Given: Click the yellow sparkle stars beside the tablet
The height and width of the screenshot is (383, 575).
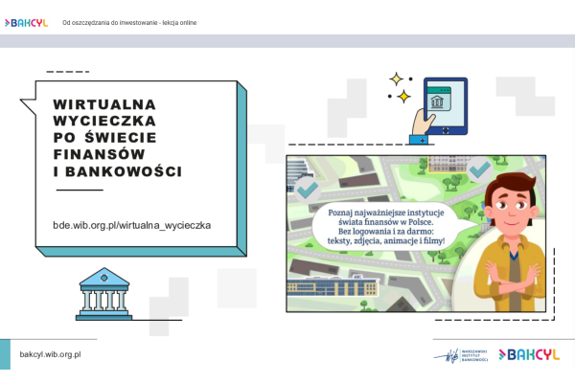Looking at the screenshot, I should 400,87.
